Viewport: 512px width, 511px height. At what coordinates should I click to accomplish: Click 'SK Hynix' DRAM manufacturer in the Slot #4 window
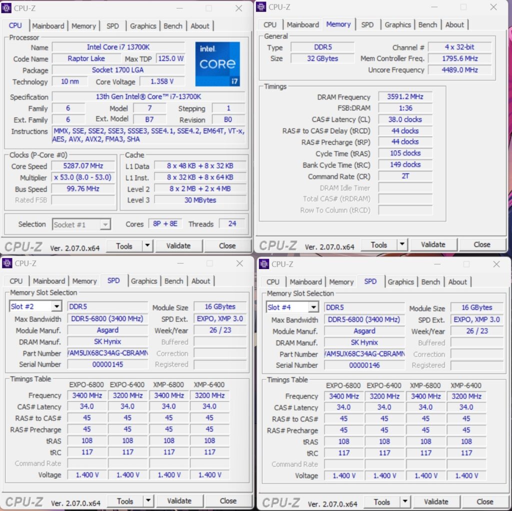[x=364, y=342]
